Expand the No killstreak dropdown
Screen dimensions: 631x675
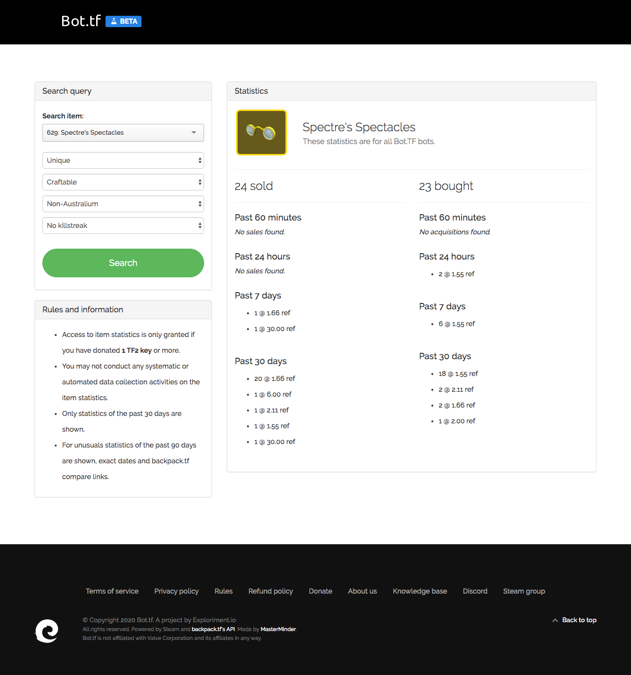click(x=123, y=225)
